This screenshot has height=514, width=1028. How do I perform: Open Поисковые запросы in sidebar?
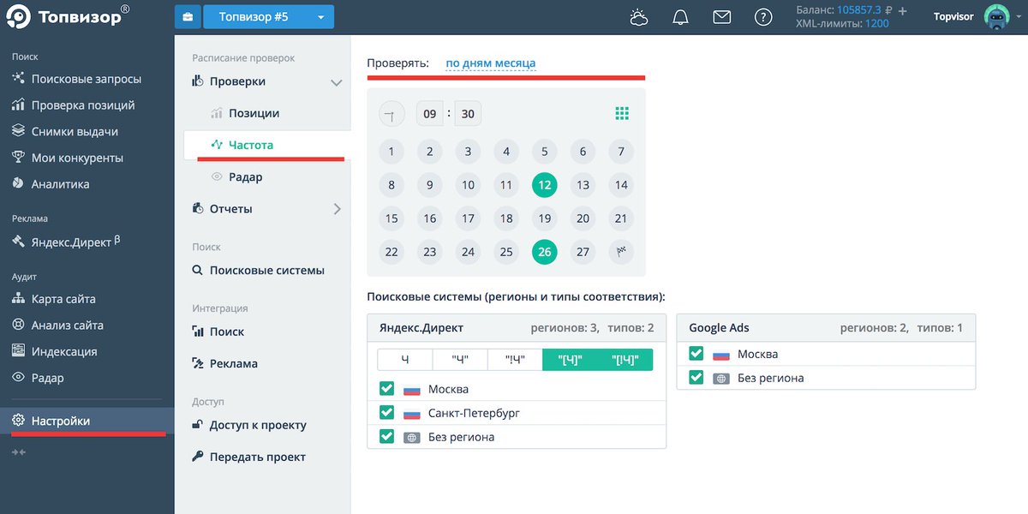click(87, 79)
